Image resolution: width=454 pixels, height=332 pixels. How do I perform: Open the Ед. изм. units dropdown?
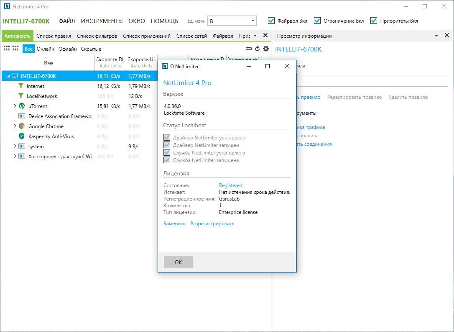(232, 21)
